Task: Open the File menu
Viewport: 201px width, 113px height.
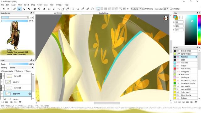Action: point(3,5)
